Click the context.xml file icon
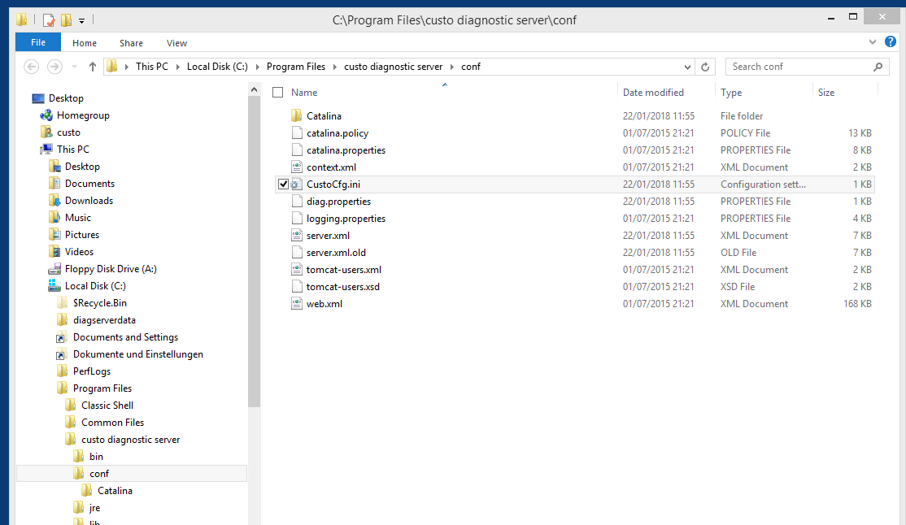The height and width of the screenshot is (525, 906). click(296, 167)
